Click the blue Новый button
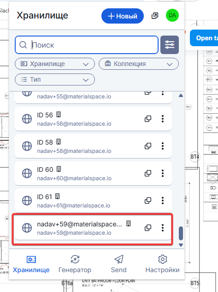Screen dimensions: 218x292 (x=123, y=16)
